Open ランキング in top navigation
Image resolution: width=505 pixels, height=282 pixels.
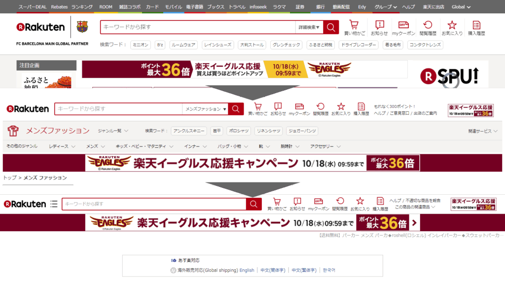[82, 7]
